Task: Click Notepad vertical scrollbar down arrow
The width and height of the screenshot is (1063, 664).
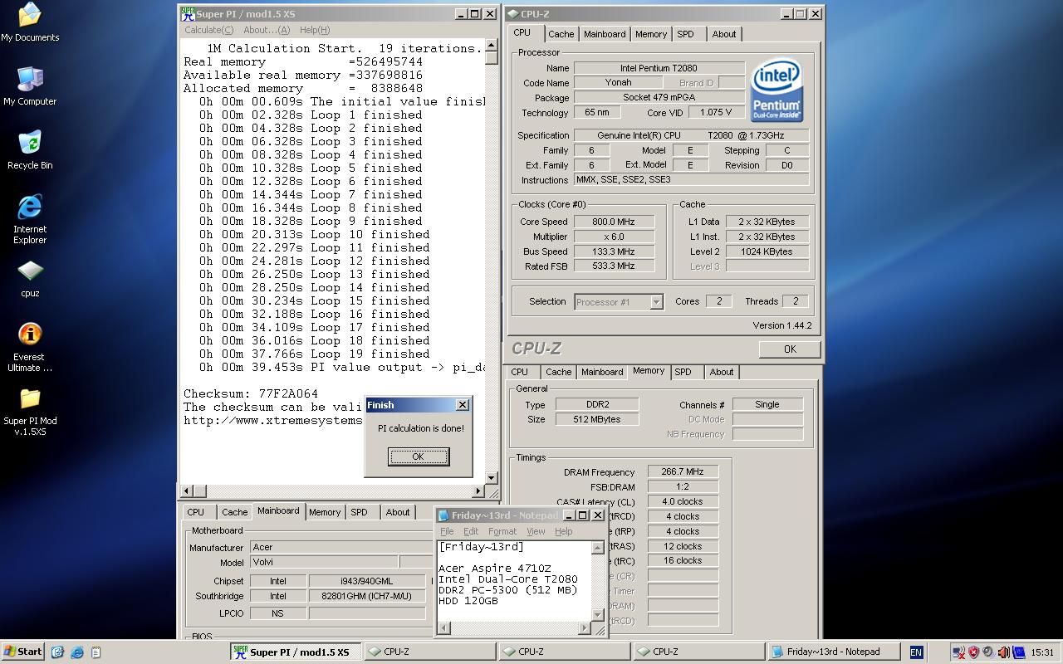Action: coord(597,614)
